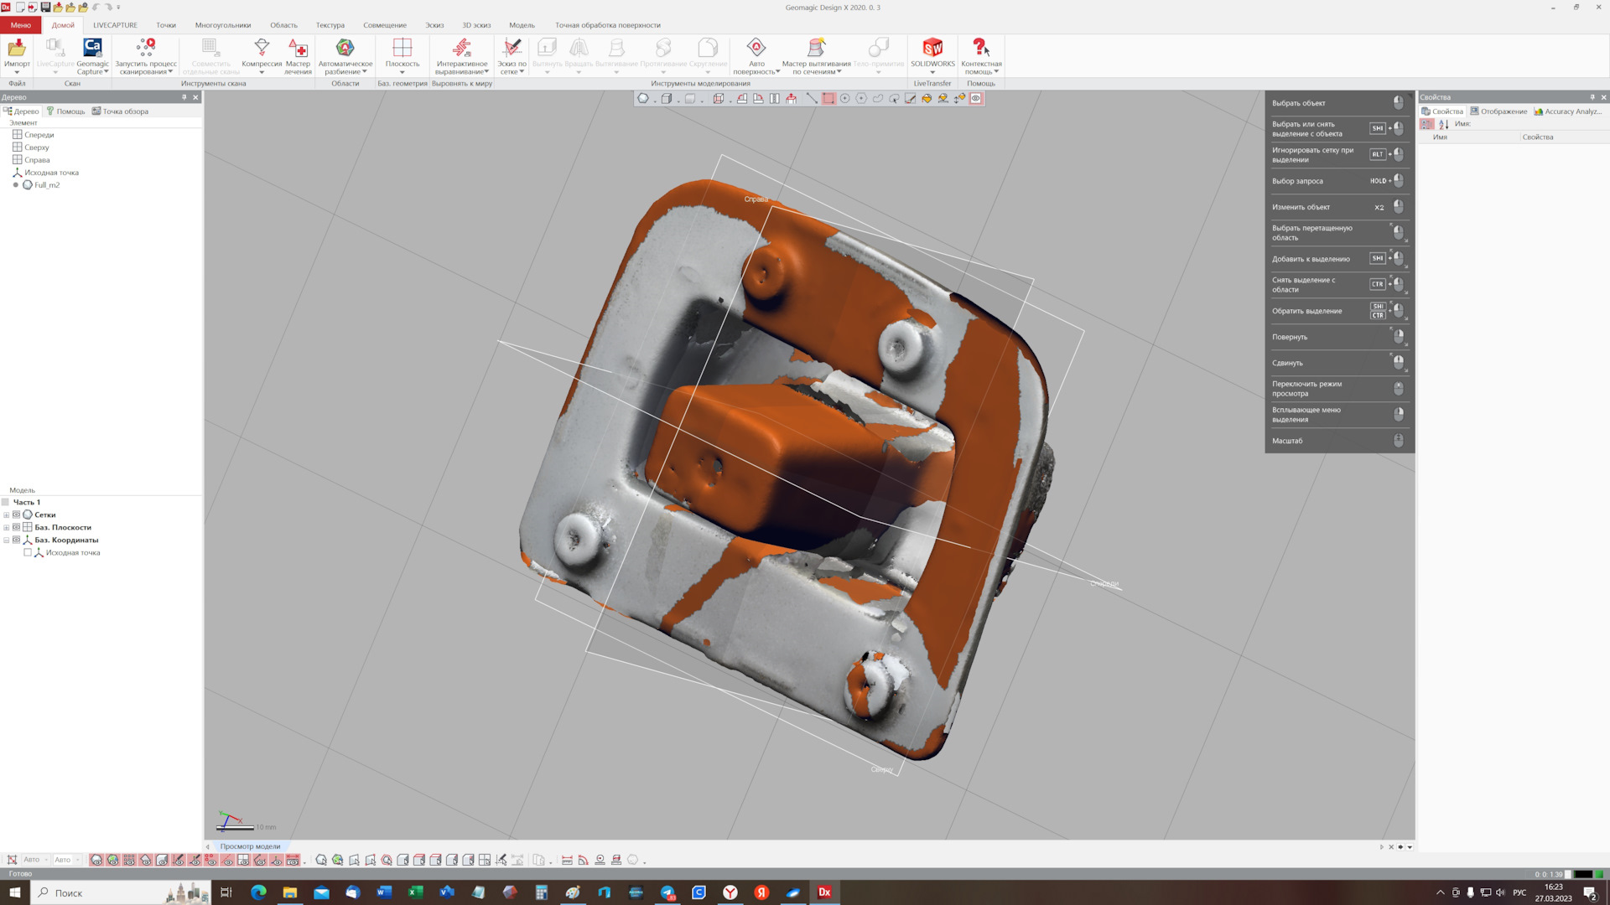Open SOLIDWORKS dropdown arrow

[932, 72]
